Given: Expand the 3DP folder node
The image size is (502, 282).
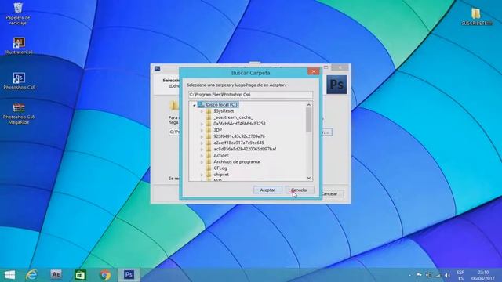Looking at the screenshot, I should 202,130.
